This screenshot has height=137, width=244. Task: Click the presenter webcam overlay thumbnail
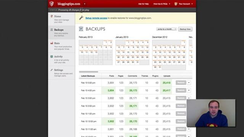tap(211, 113)
